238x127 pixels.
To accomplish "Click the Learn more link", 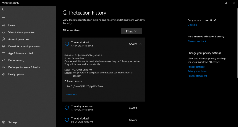I will 71,94.
